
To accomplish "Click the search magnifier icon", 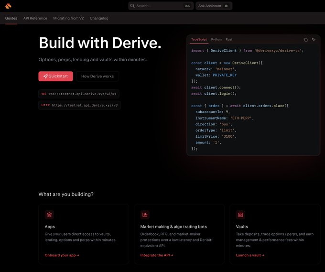I will click(x=132, y=6).
